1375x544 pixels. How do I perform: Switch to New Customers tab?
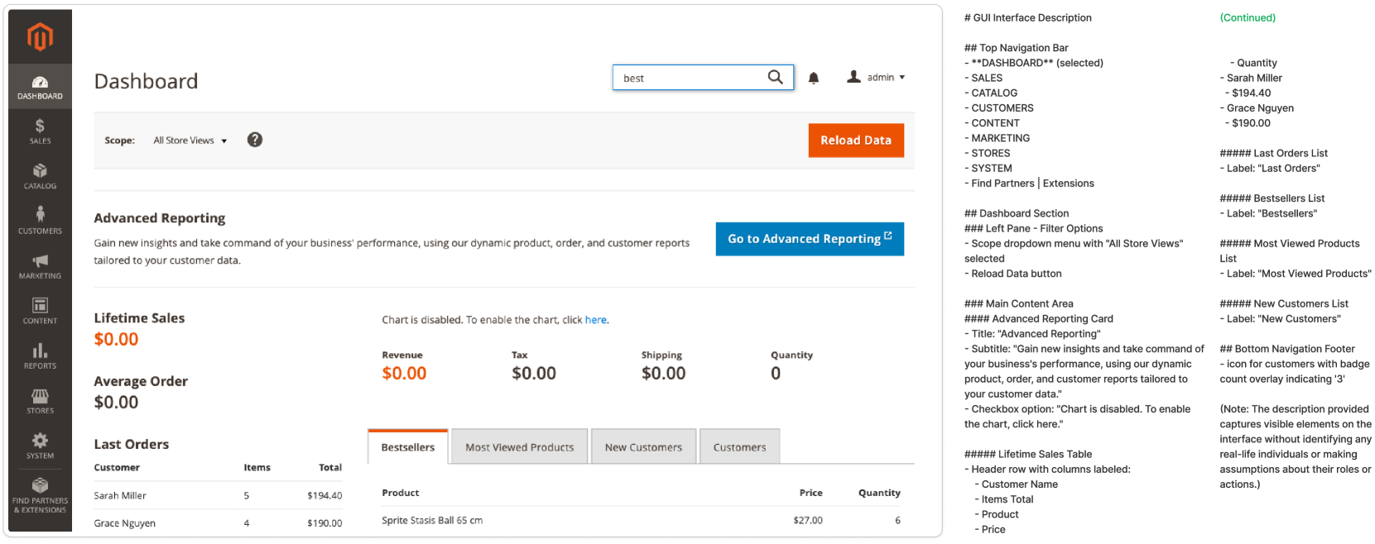pos(643,447)
